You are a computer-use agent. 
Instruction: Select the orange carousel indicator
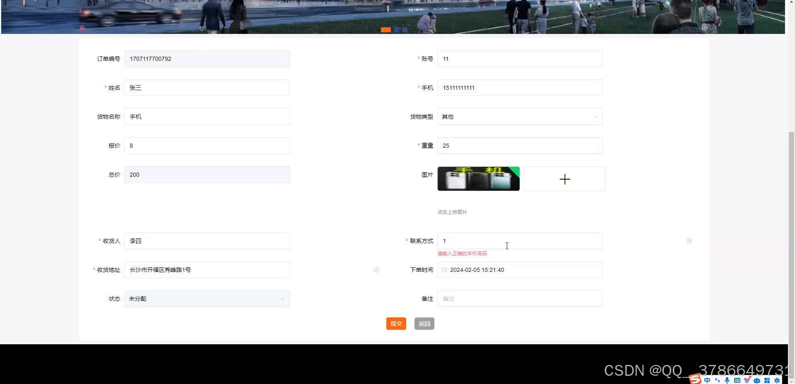pos(386,30)
